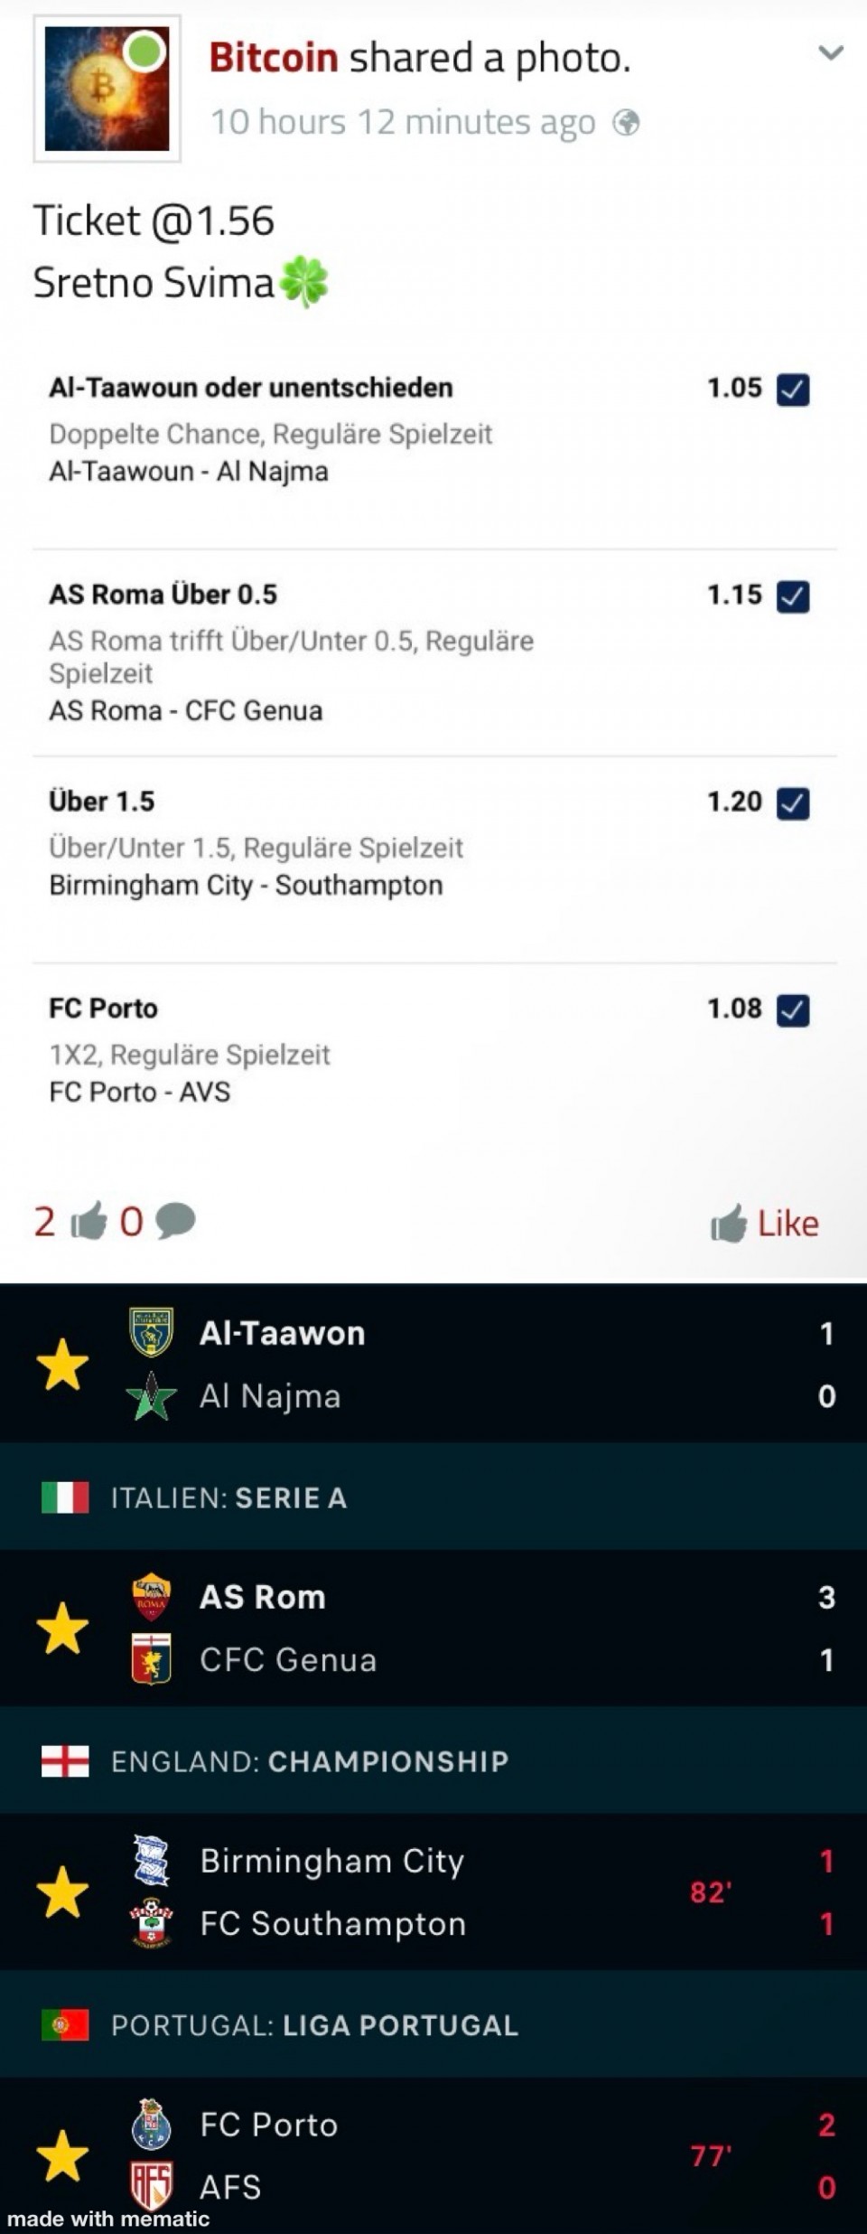Click the AS Rom club crest

(151, 1597)
